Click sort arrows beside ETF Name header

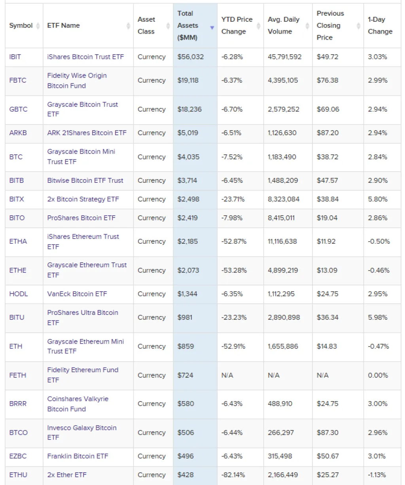(x=128, y=26)
